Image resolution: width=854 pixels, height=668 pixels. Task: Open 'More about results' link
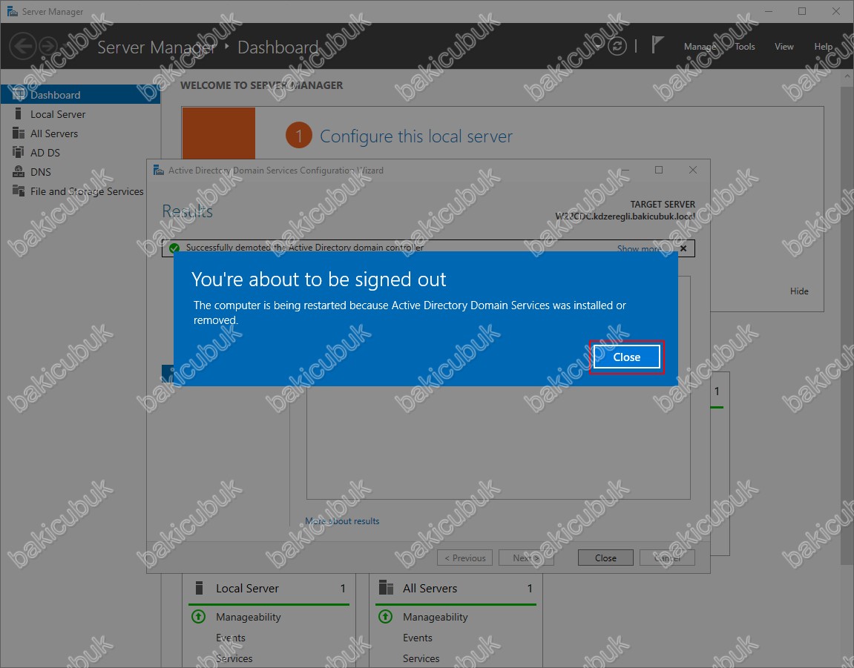342,521
